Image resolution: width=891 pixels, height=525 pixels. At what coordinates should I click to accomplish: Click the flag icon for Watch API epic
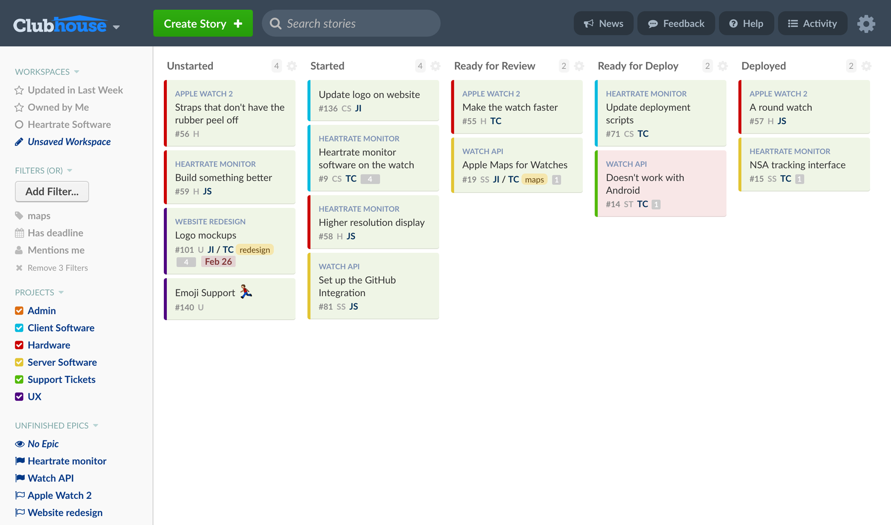point(20,478)
